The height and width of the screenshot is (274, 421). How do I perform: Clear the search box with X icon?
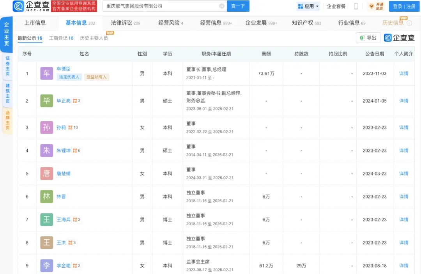tap(222, 6)
